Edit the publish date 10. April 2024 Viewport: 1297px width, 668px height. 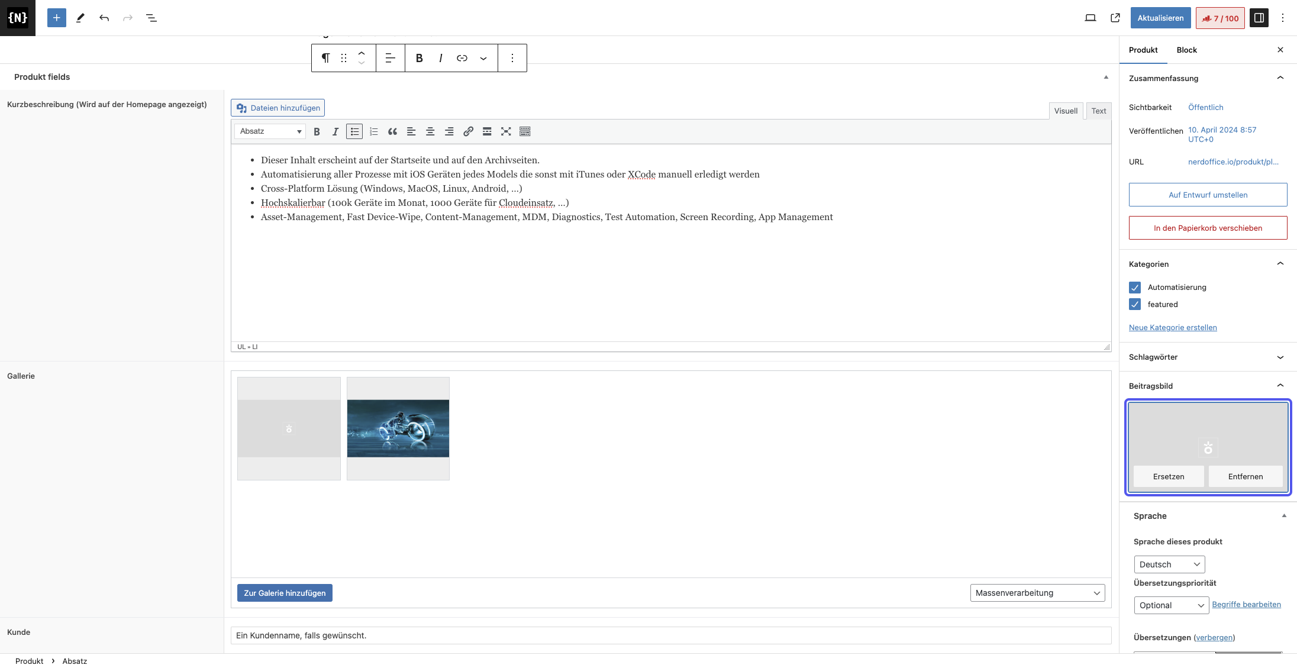click(1222, 134)
